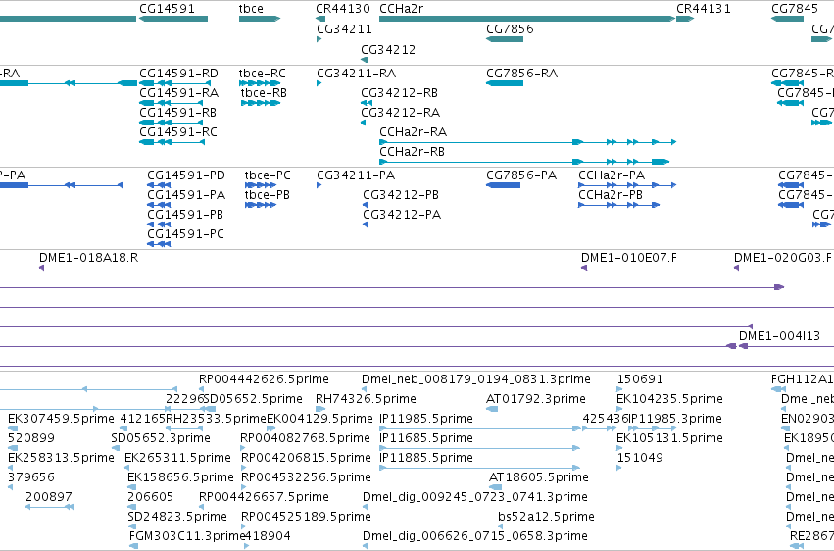Select EST RP004082768.5prime
The image size is (834, 551).
[306, 438]
